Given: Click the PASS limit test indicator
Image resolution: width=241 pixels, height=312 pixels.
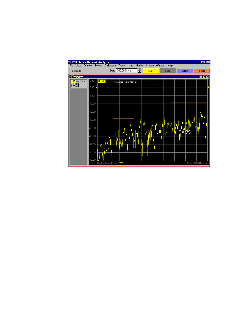Looking at the screenshot, I should [185, 132].
